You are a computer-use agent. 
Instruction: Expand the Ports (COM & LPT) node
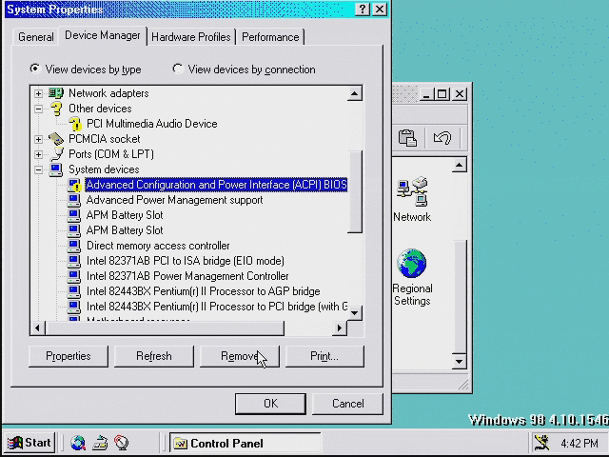point(38,154)
